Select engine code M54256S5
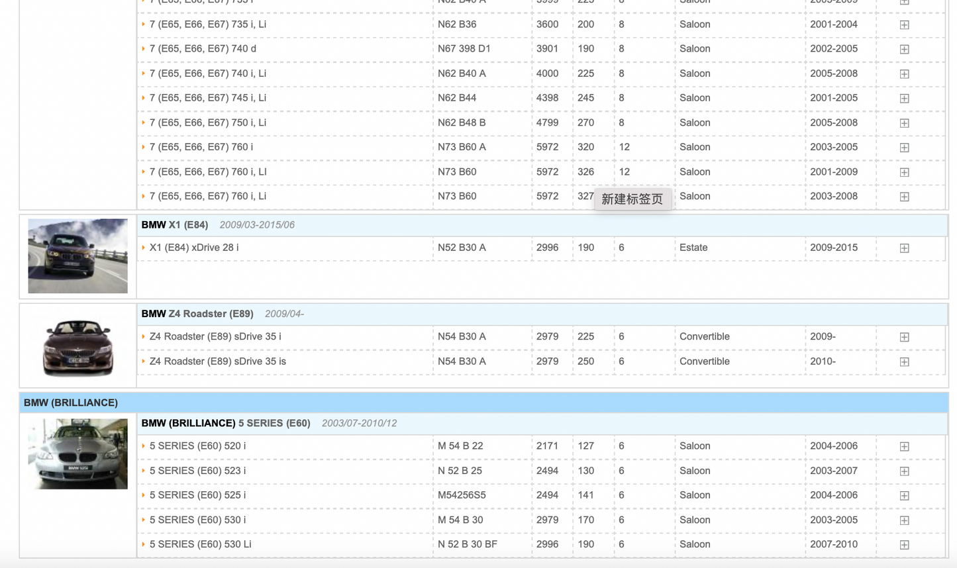 462,495
